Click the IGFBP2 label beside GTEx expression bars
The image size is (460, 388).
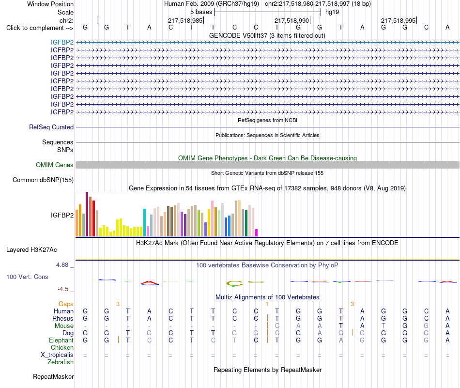pyautogui.click(x=62, y=215)
